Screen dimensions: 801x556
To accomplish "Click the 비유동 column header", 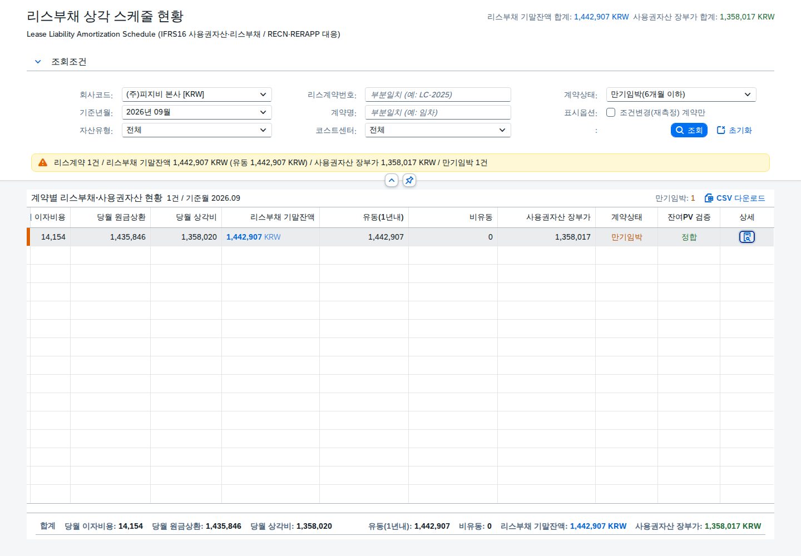I will coord(453,217).
